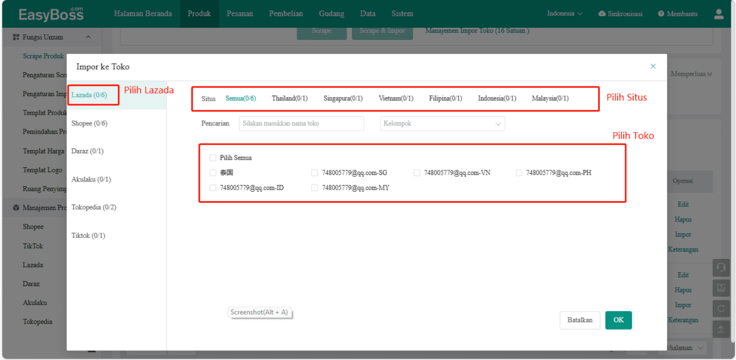Open Manajemen Impor Toko link
Screen dimensions: 736x360
tap(477, 31)
